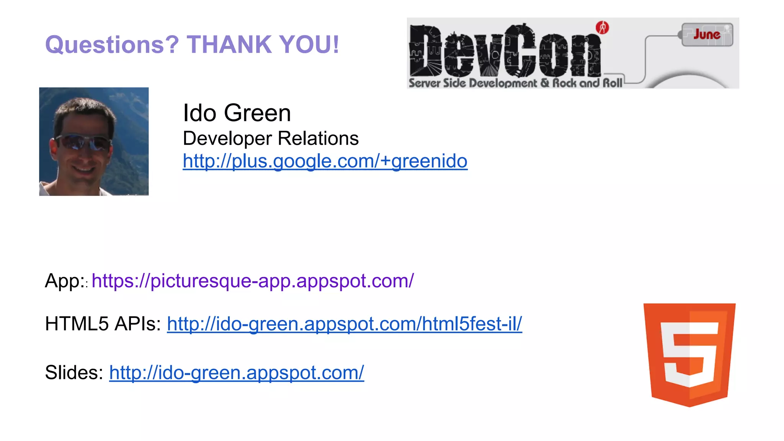The width and height of the screenshot is (784, 441).
Task: Select the name 'Ido Green'
Action: coord(237,113)
